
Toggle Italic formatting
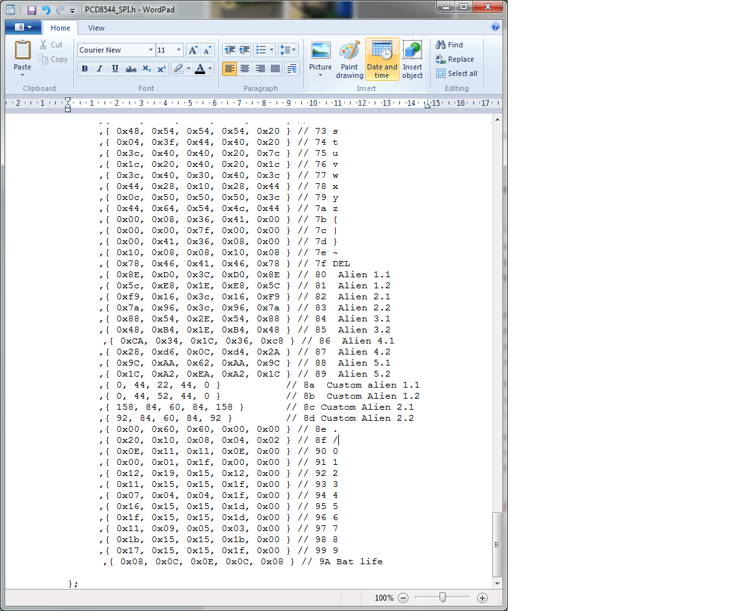100,69
